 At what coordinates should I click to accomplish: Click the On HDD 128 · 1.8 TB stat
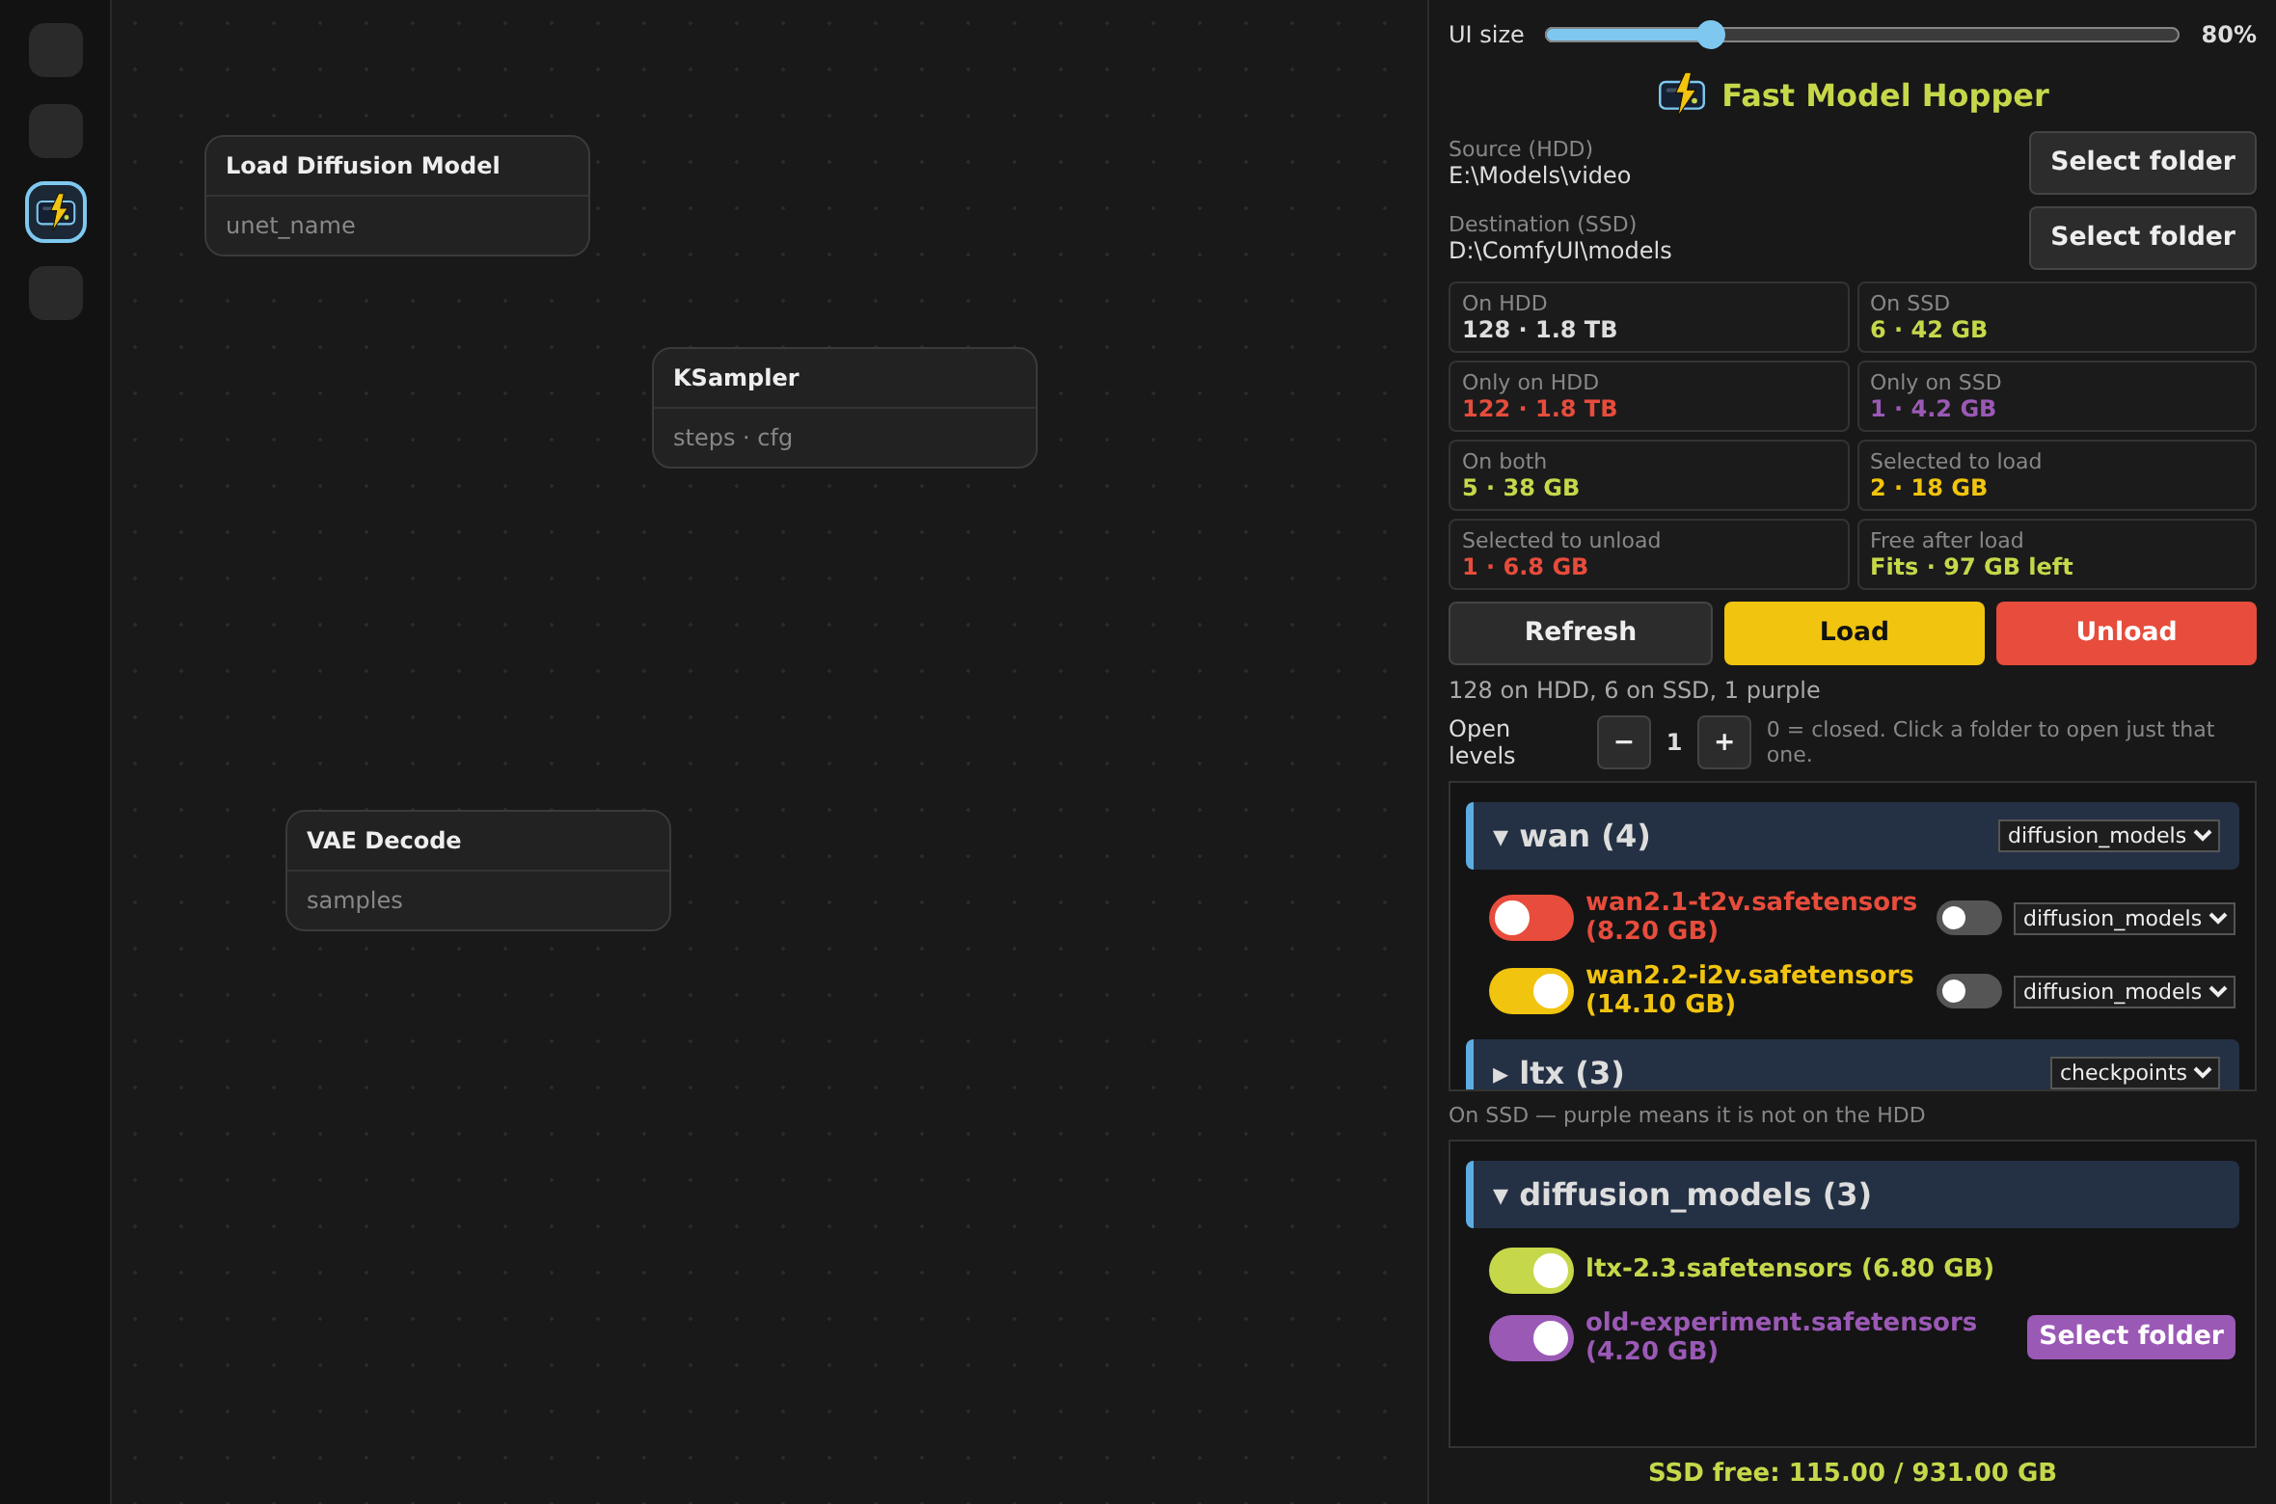click(1648, 317)
